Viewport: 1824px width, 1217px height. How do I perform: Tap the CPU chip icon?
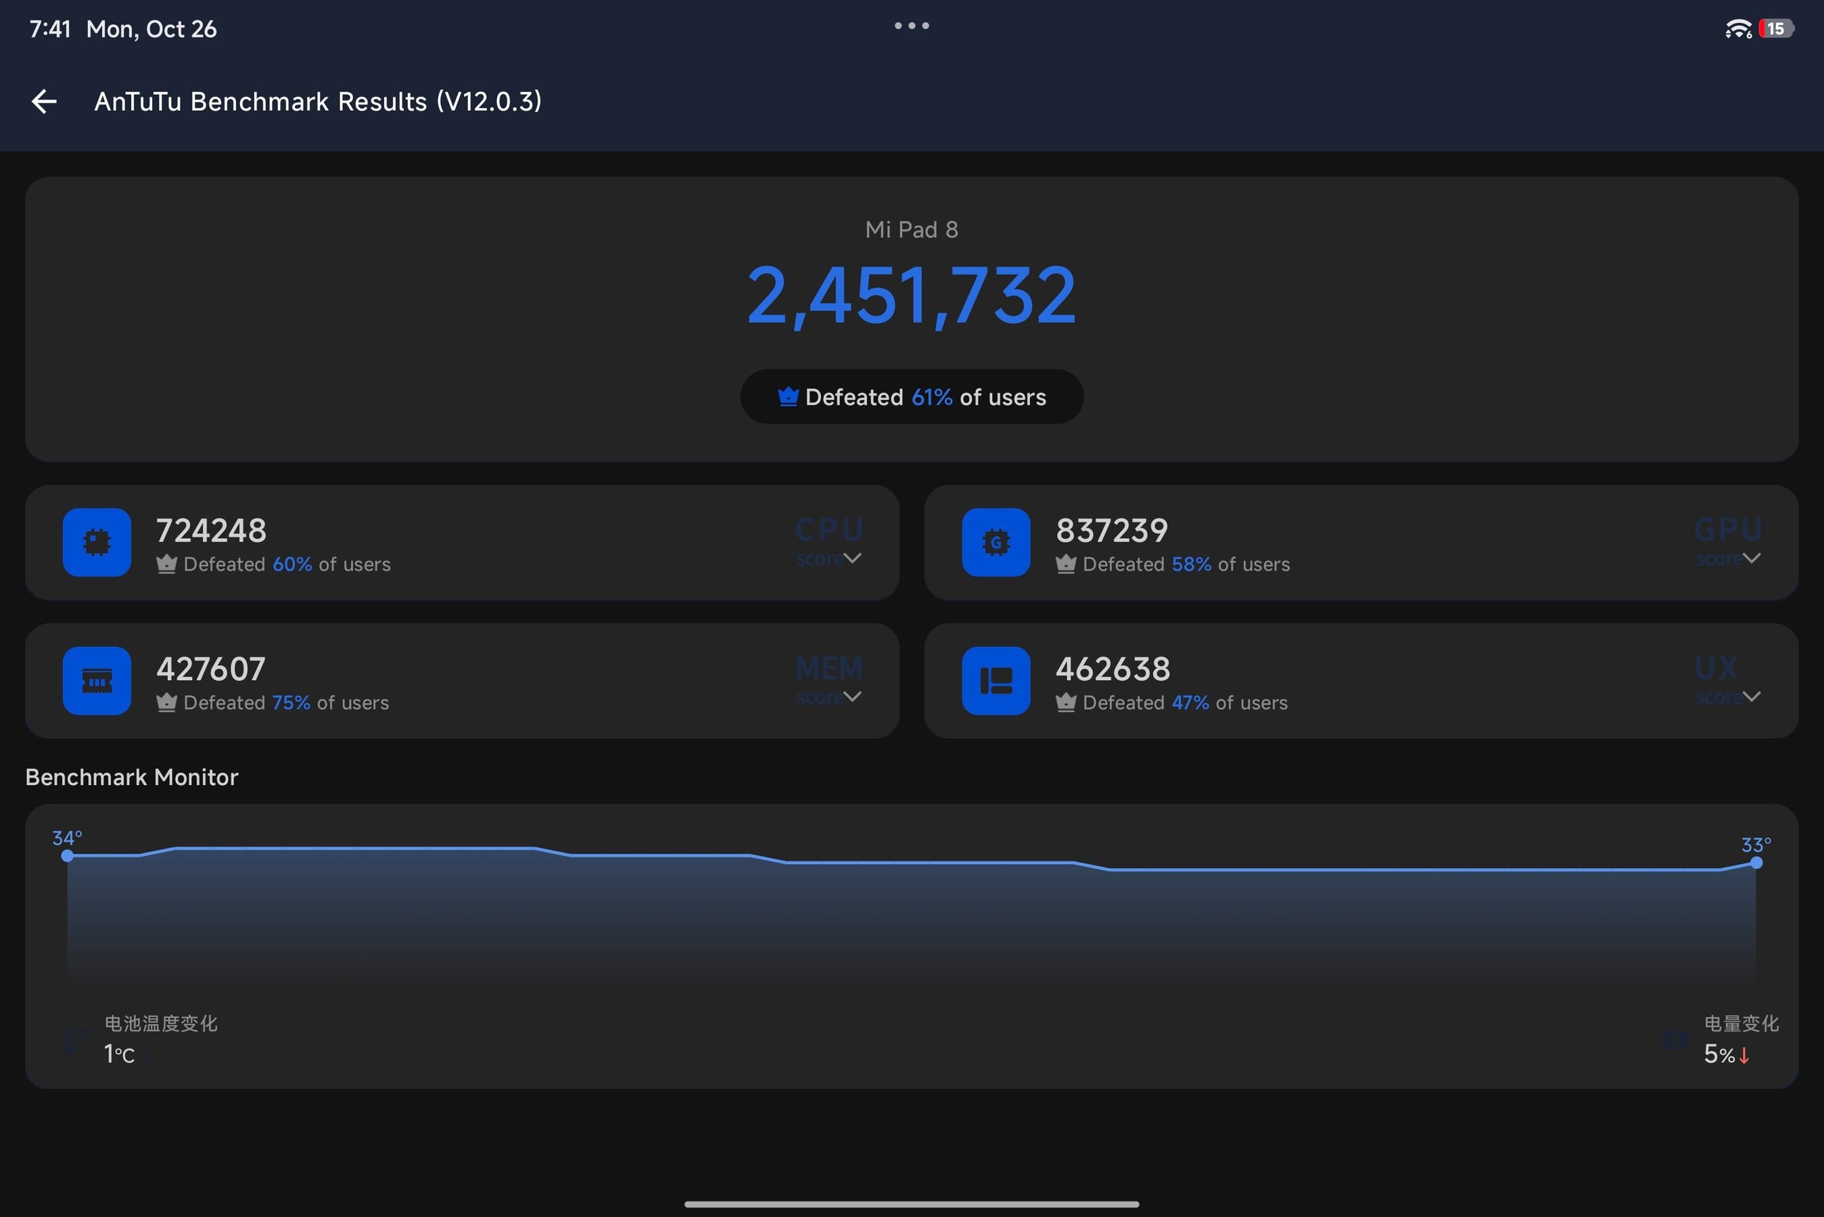coord(97,542)
